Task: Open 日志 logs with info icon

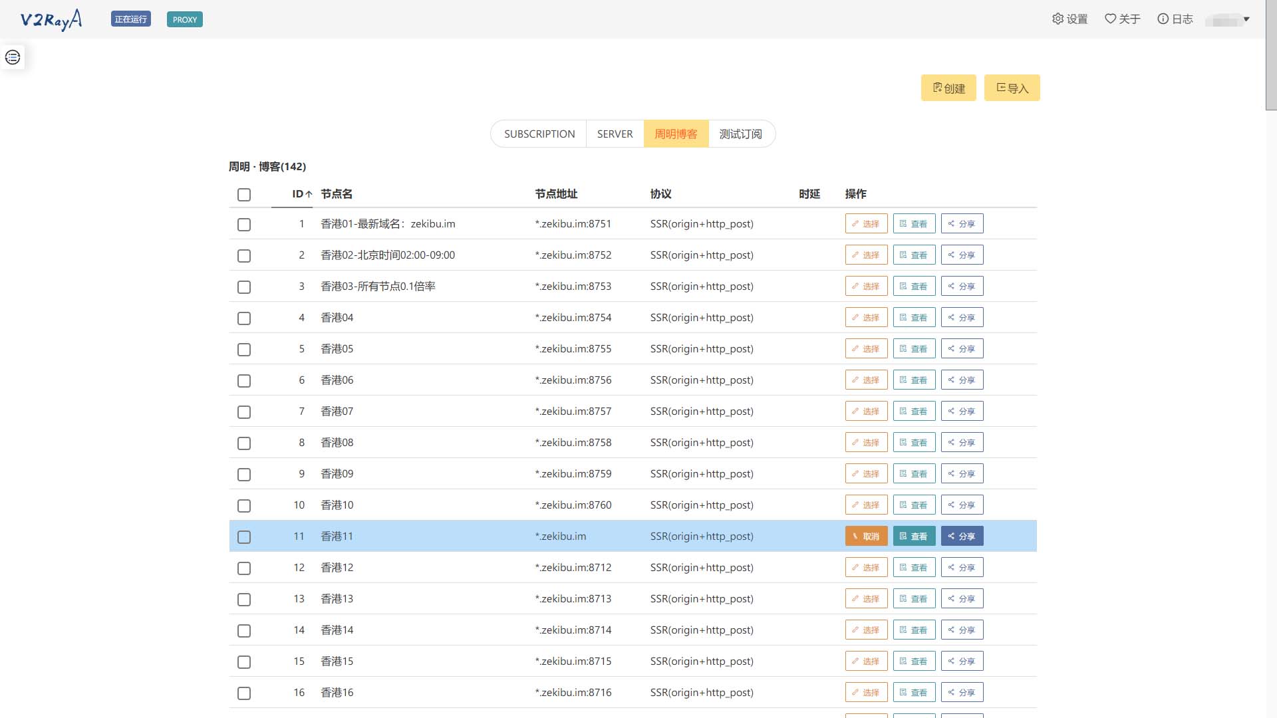Action: coord(1175,19)
